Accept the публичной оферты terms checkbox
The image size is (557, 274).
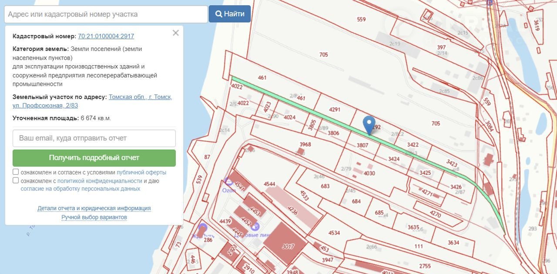click(x=16, y=172)
